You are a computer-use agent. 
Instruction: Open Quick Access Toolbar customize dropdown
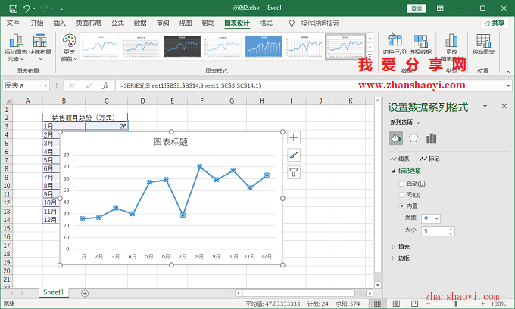[x=61, y=8]
